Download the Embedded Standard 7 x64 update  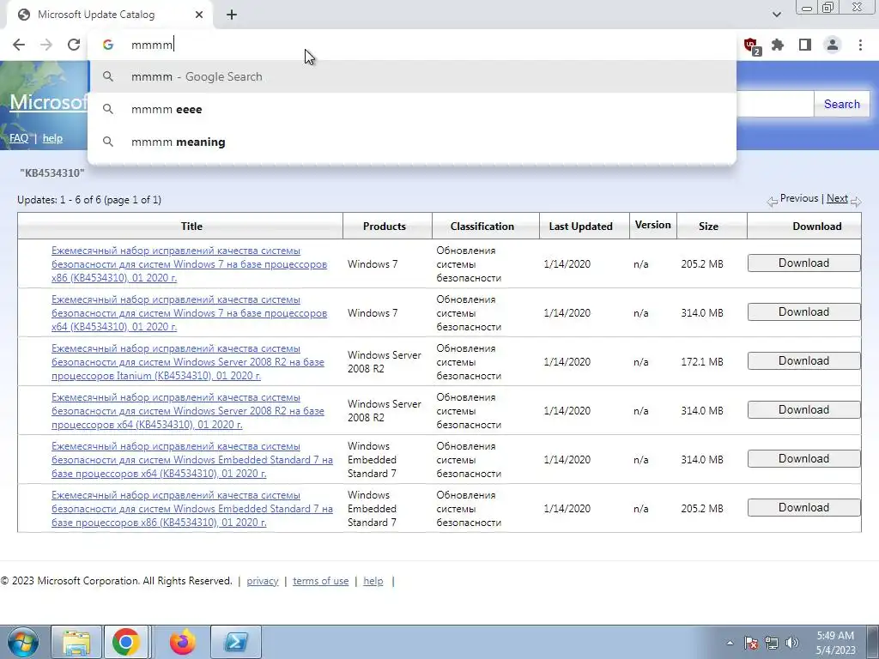point(803,459)
